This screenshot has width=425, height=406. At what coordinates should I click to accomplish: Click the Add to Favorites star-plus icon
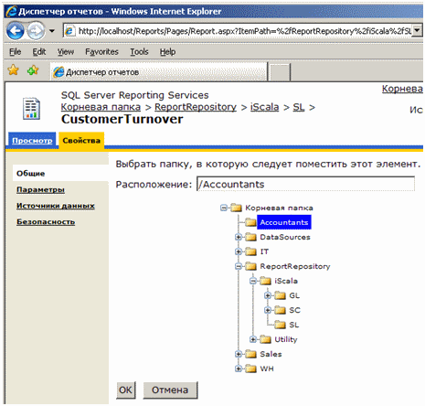(x=33, y=70)
